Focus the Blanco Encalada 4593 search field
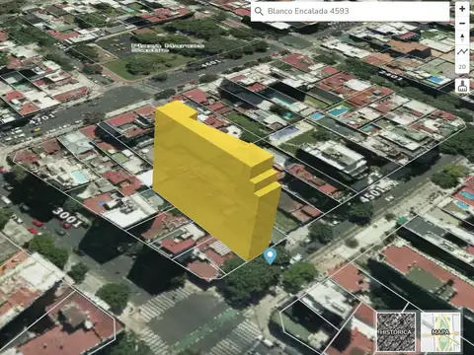The height and width of the screenshot is (355, 474). (351, 11)
